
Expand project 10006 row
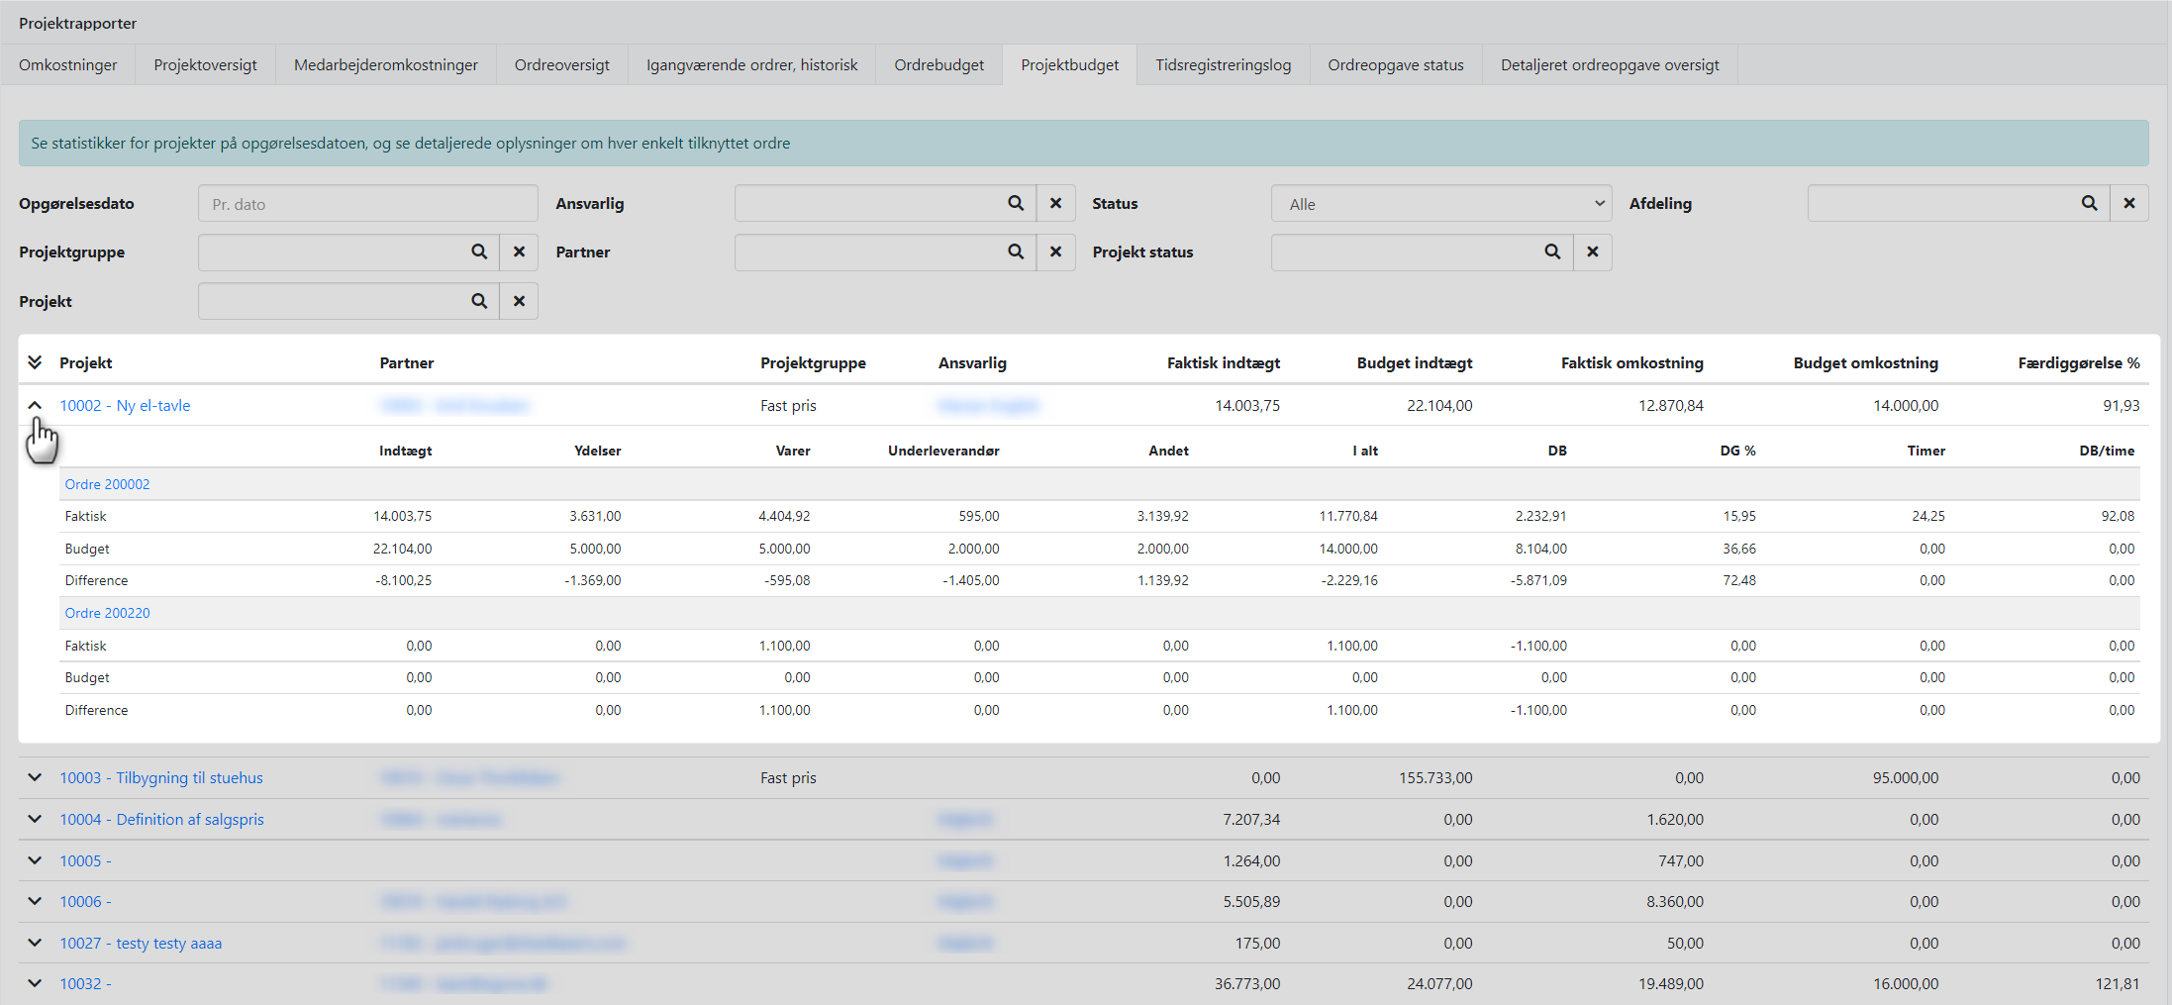[35, 901]
